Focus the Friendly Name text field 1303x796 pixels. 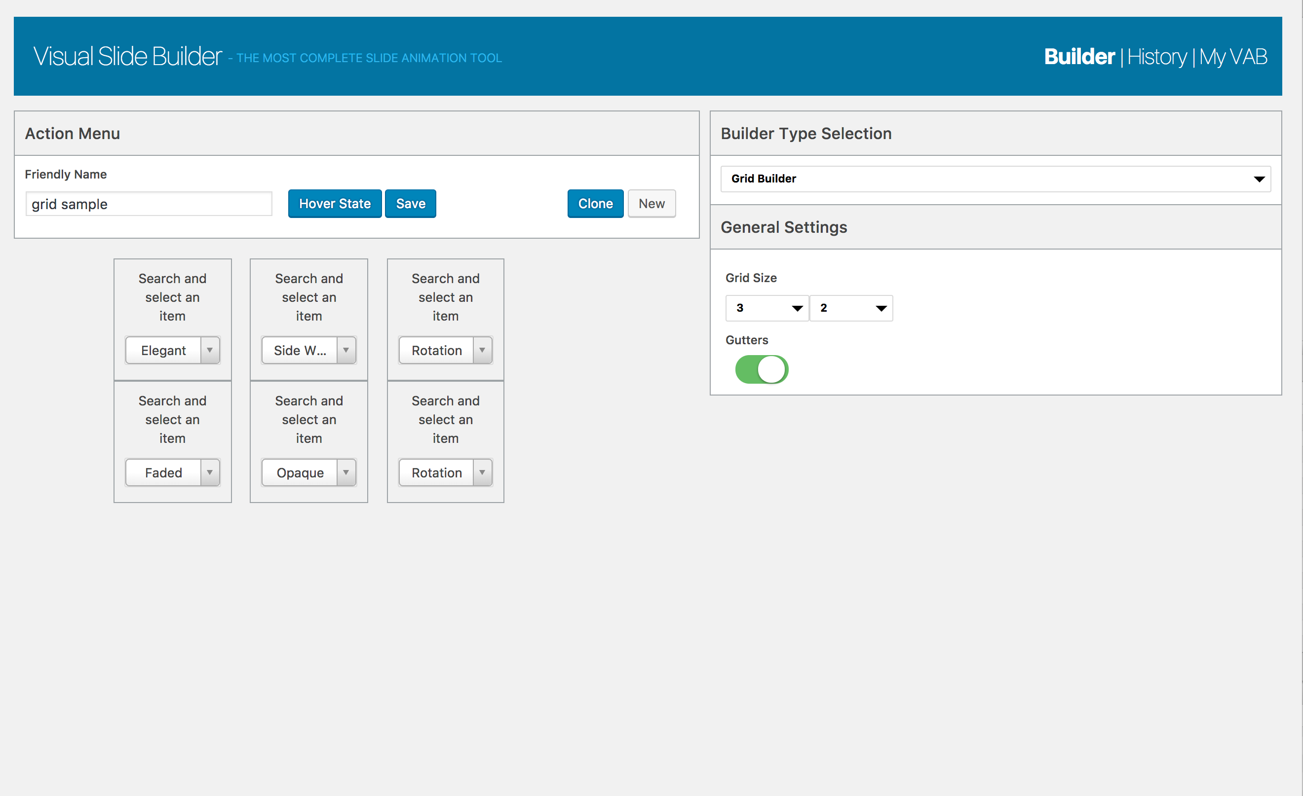tap(149, 204)
